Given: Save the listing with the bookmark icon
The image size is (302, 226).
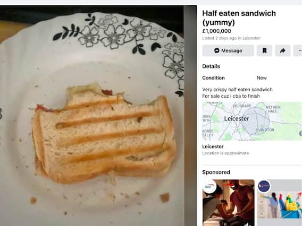Looking at the screenshot, I should (x=264, y=50).
